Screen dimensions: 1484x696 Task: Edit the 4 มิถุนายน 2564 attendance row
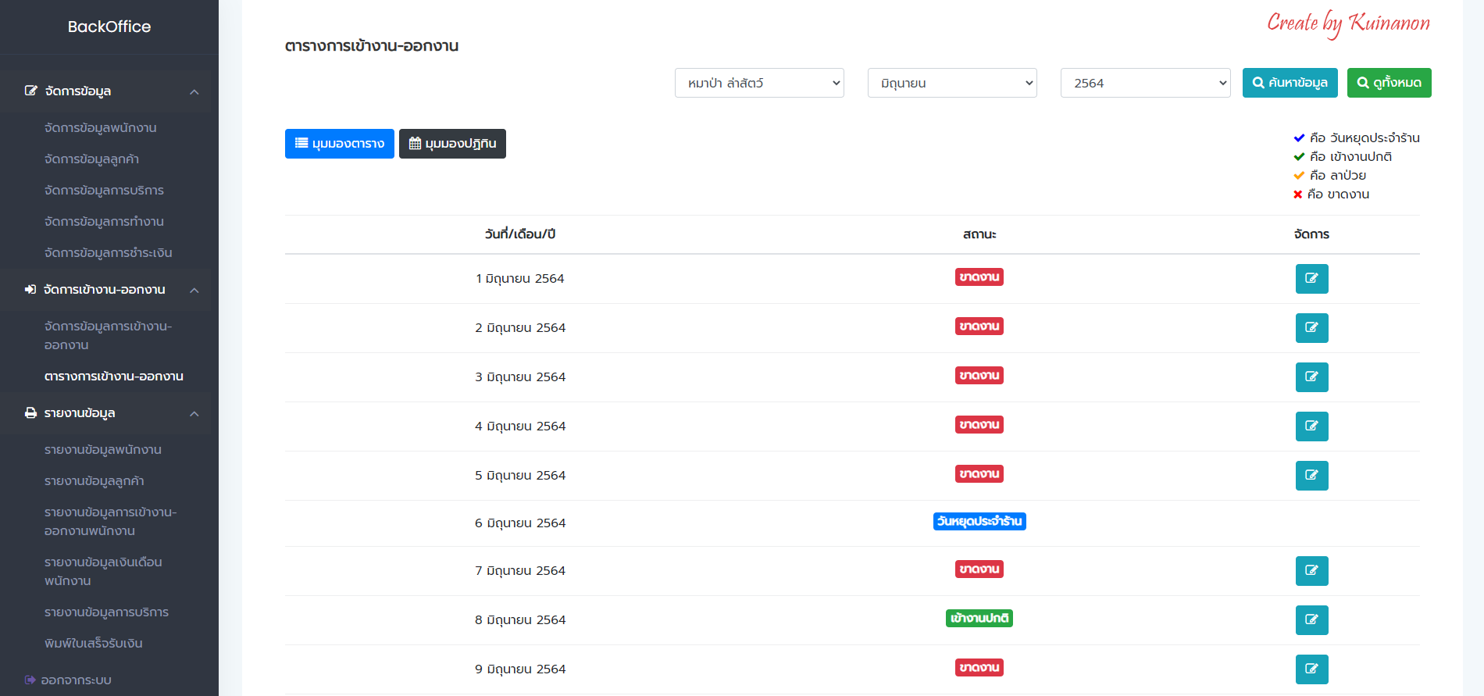[1311, 427]
